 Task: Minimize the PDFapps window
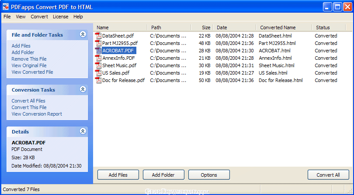pos(328,7)
